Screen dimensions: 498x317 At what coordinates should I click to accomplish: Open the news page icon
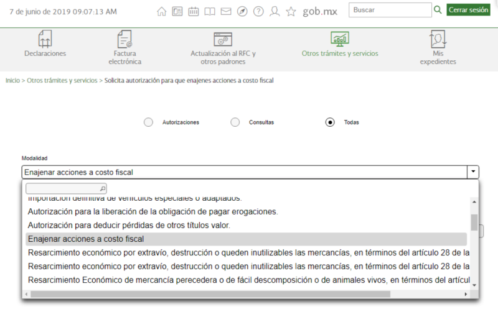click(x=177, y=12)
